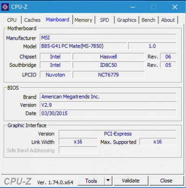Click the Link Width value x16
The width and height of the screenshot is (186, 188).
tap(78, 142)
